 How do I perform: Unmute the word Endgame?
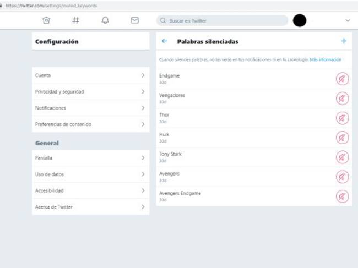[x=342, y=79]
